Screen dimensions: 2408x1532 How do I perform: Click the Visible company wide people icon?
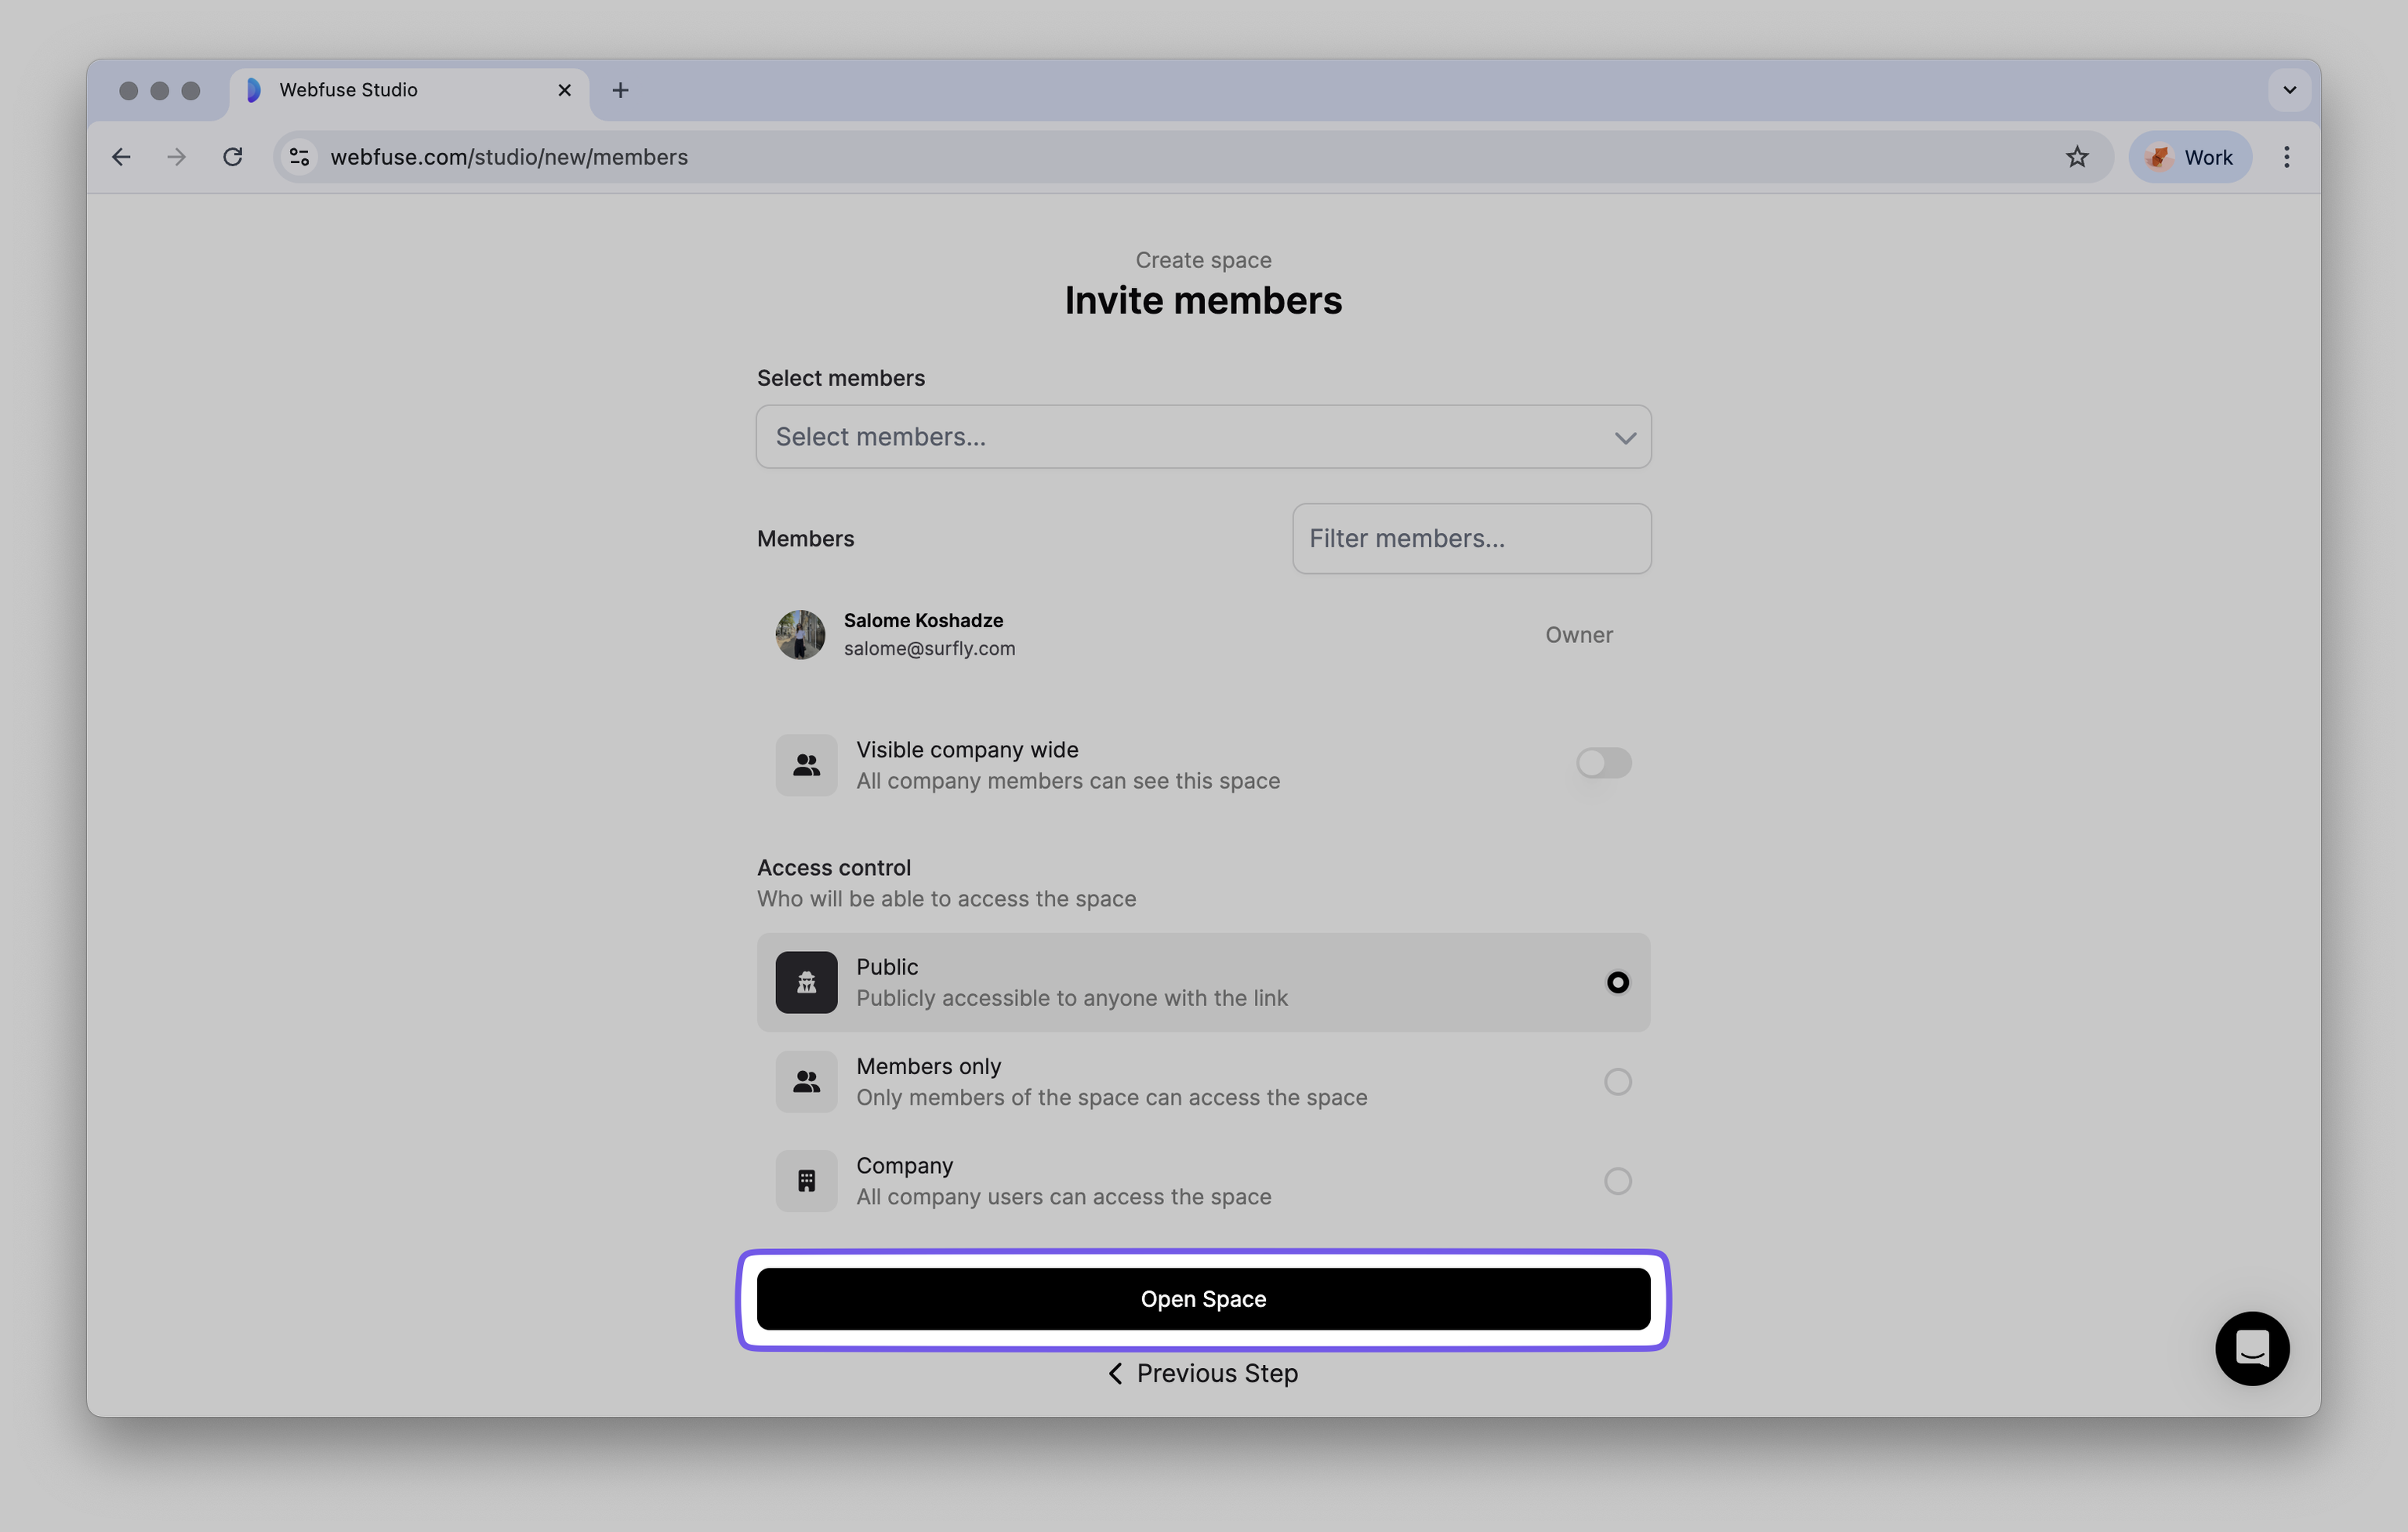pos(806,764)
